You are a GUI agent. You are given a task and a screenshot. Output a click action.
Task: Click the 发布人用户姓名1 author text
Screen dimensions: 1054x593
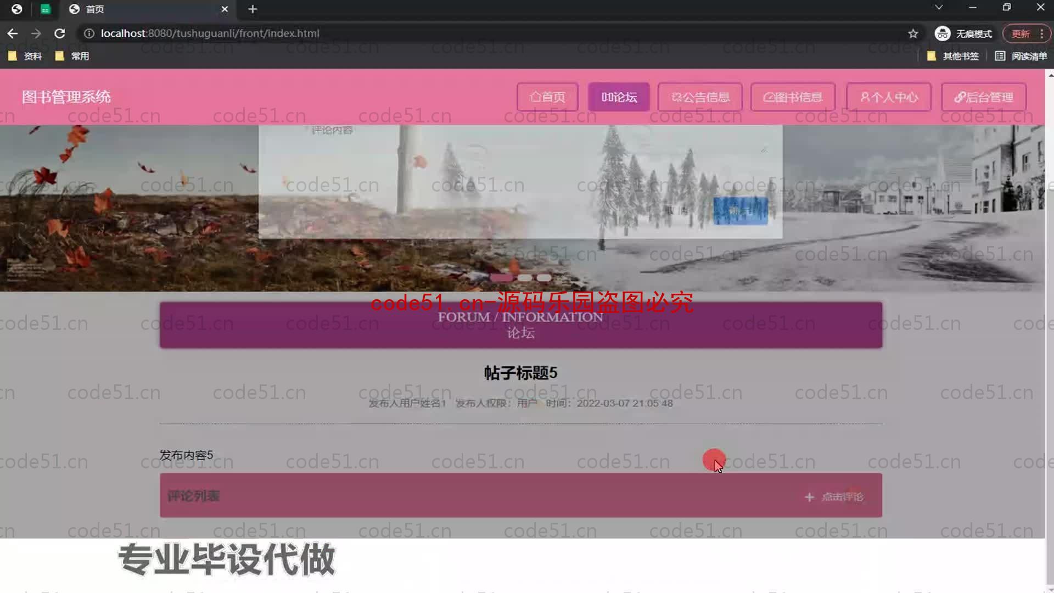click(407, 403)
